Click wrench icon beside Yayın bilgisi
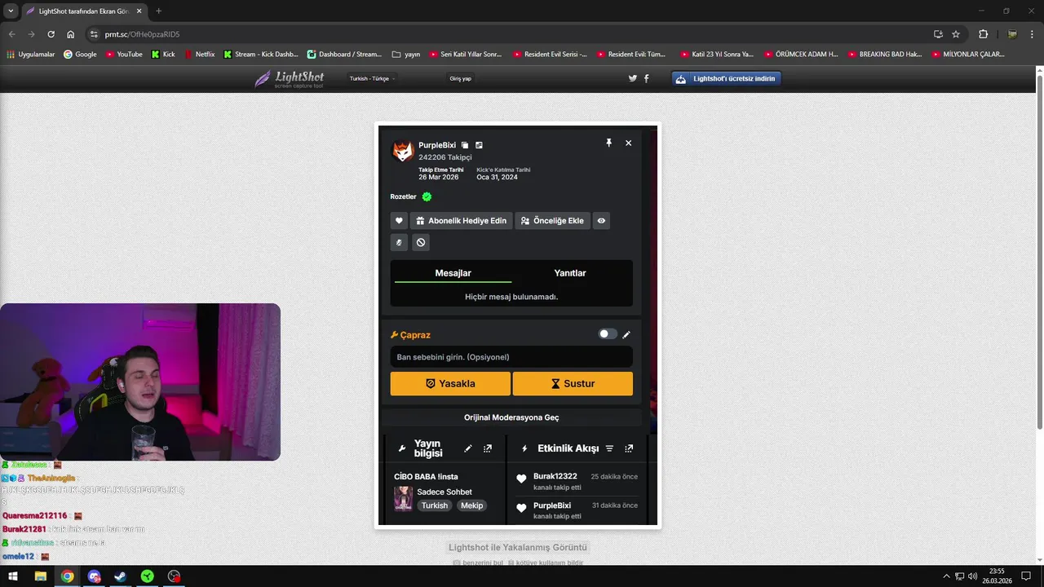 (x=401, y=448)
